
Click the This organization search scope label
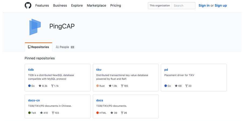[x=160, y=5]
